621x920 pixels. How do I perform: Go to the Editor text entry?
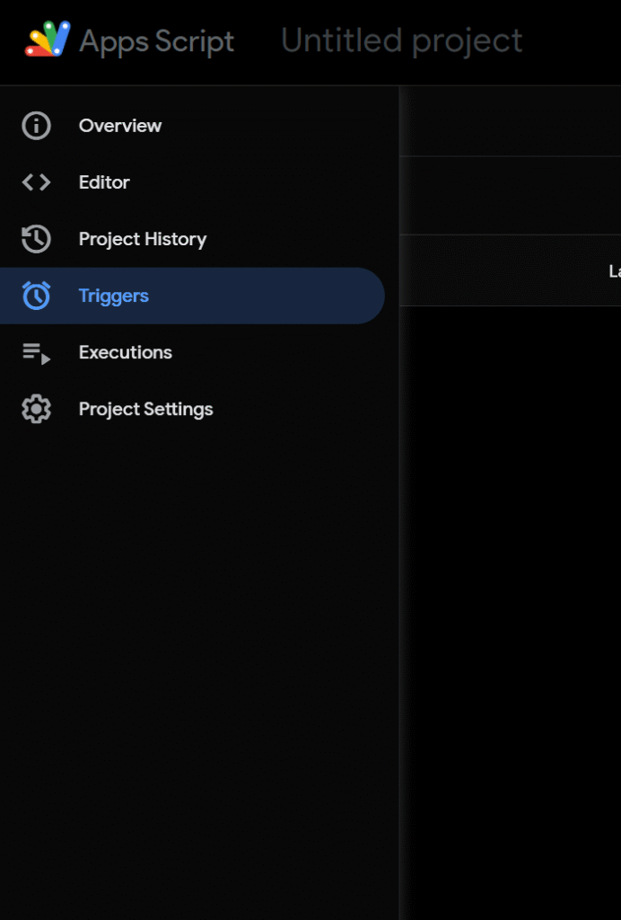pyautogui.click(x=104, y=182)
